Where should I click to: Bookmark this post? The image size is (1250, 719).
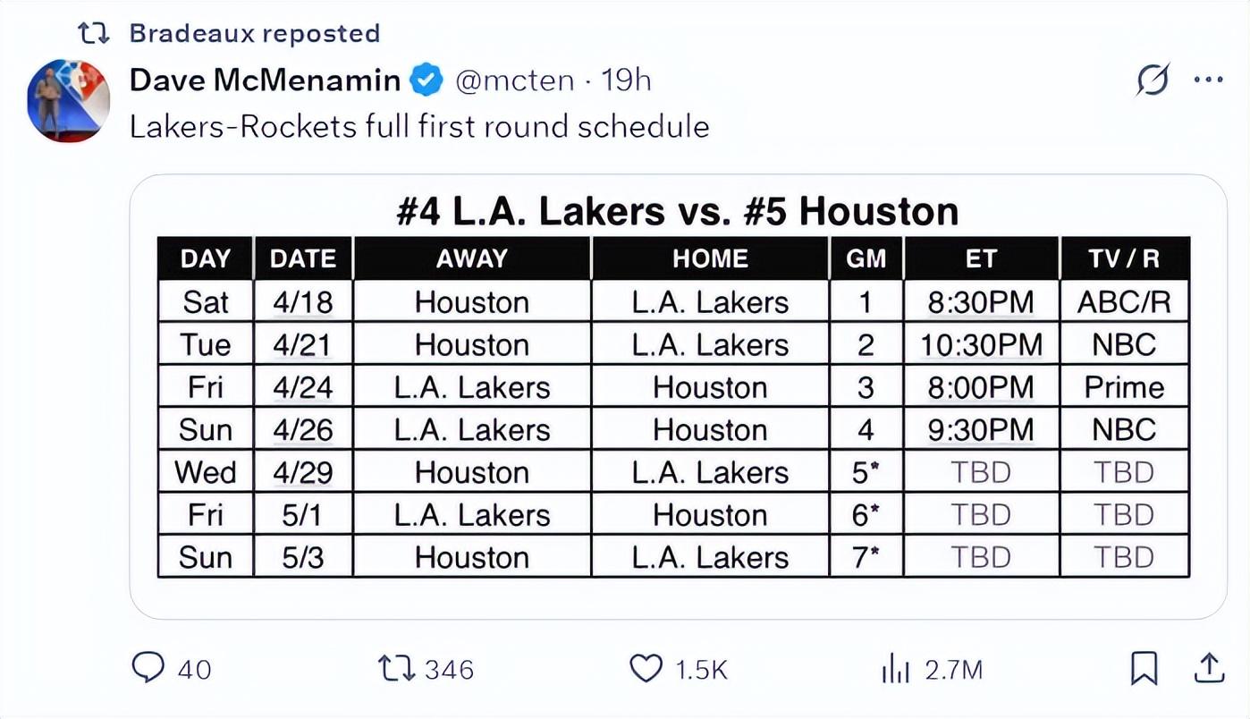(1144, 668)
